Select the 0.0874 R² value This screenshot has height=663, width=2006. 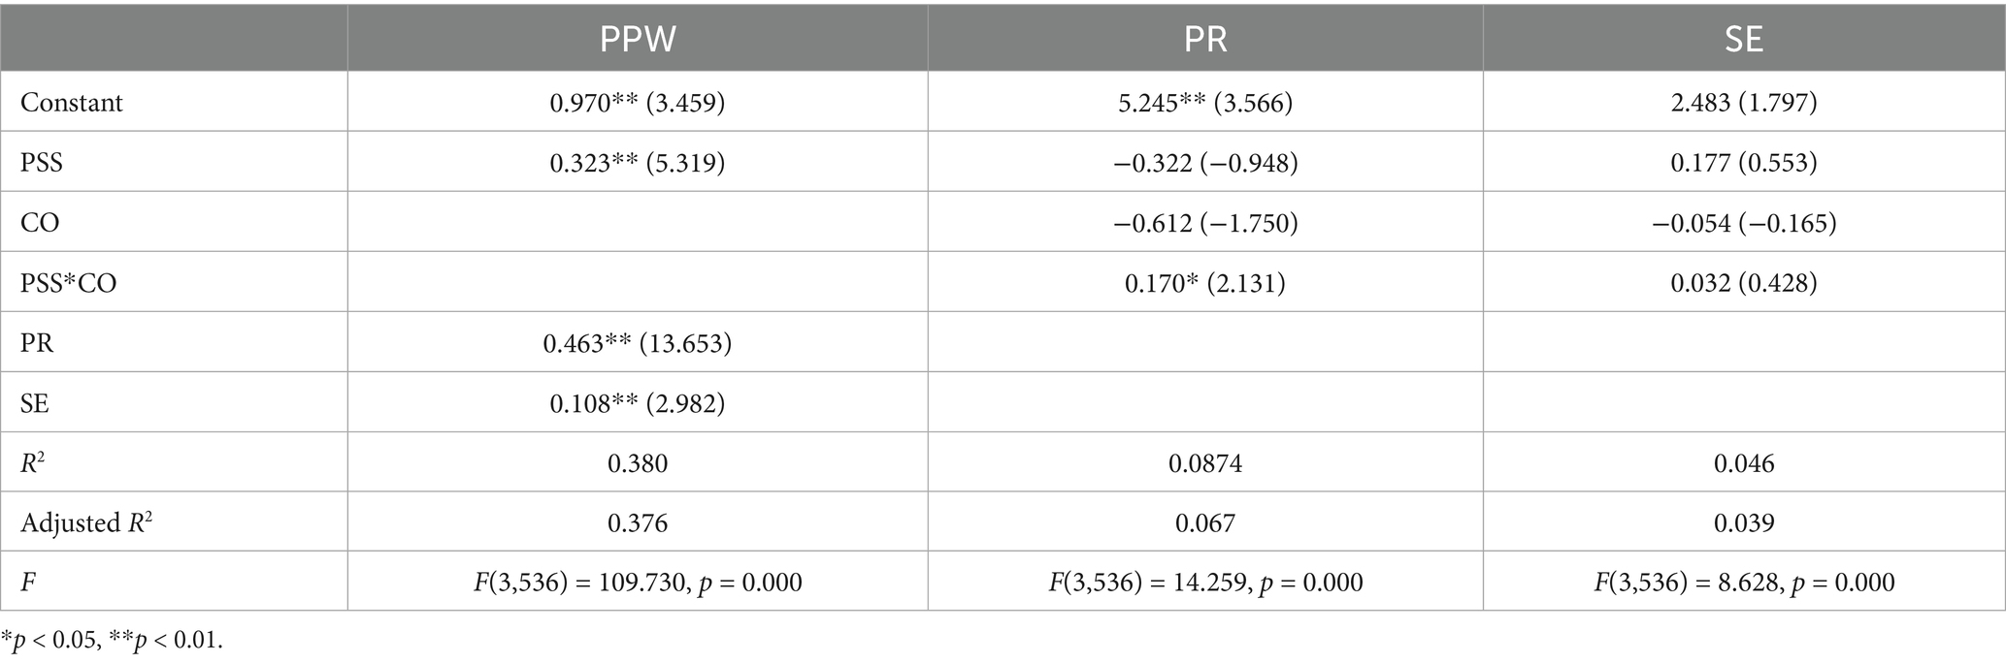pos(1205,463)
